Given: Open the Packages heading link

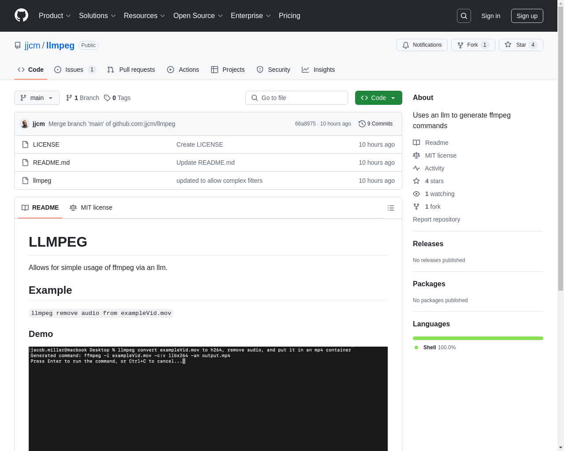Looking at the screenshot, I should coord(429,284).
